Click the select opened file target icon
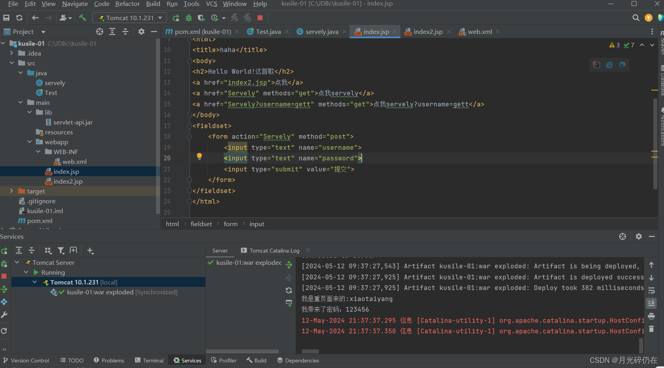Viewport: 664px width, 368px height. click(100, 32)
